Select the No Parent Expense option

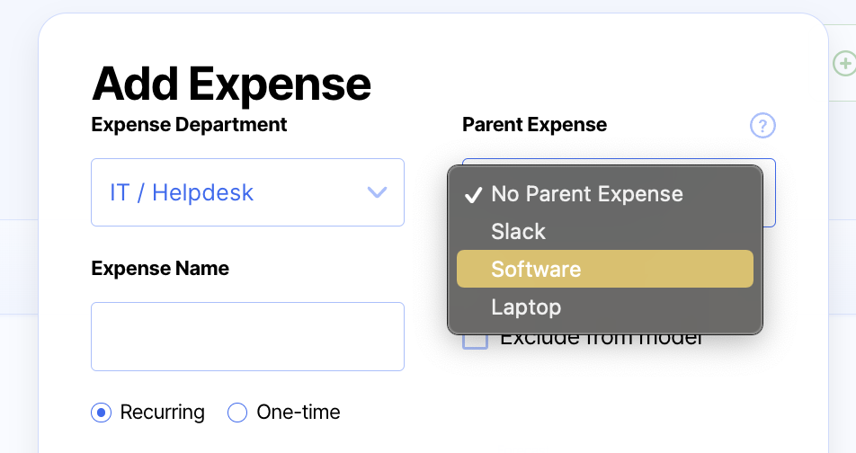[586, 194]
